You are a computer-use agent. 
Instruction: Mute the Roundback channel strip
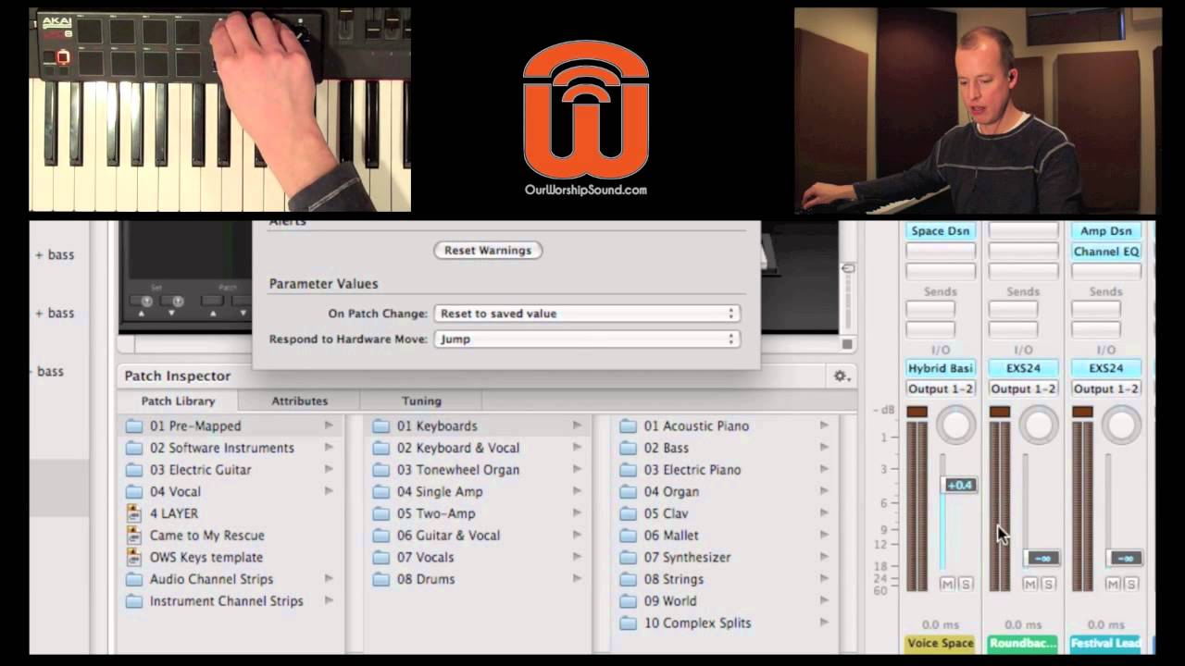click(1029, 584)
